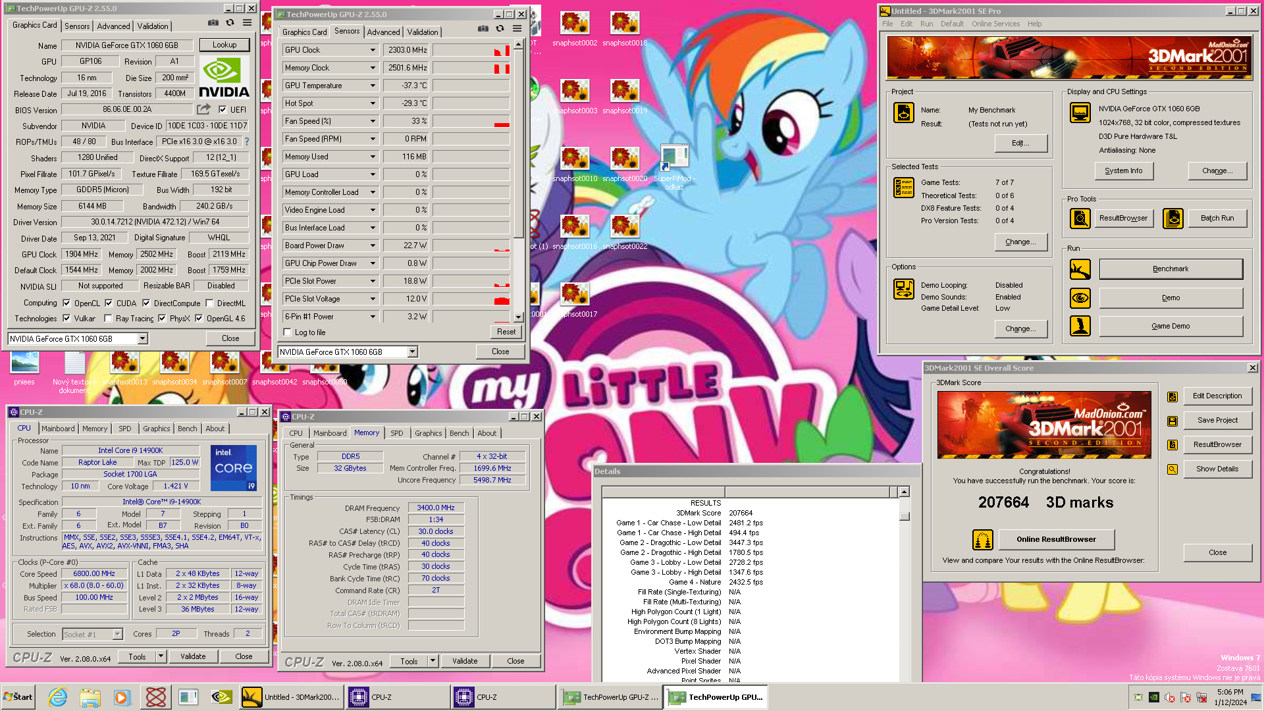Click Validate in CPU-Z Memory window
1264x711 pixels.
[x=465, y=661]
